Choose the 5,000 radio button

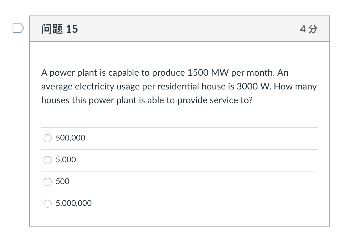pos(48,160)
